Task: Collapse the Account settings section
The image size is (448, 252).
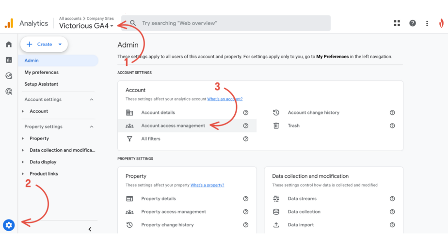Action: (92, 100)
